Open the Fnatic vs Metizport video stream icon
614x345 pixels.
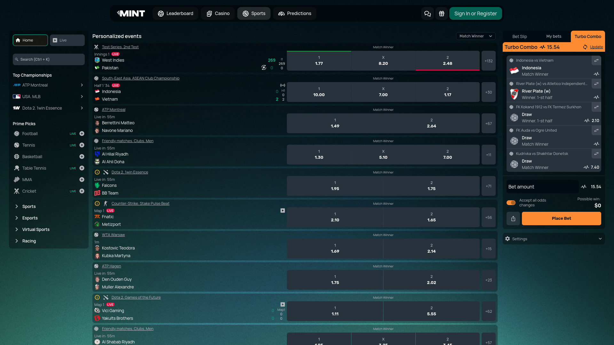(x=283, y=211)
